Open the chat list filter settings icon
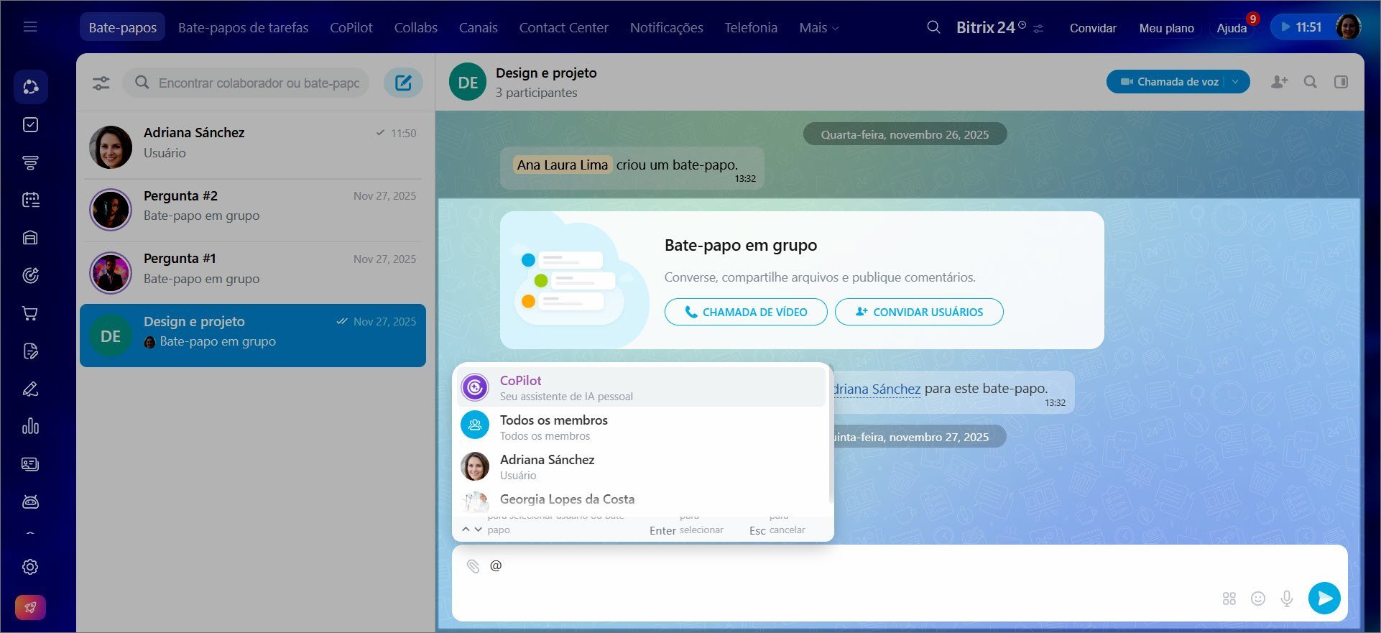This screenshot has width=1381, height=633. (x=101, y=83)
